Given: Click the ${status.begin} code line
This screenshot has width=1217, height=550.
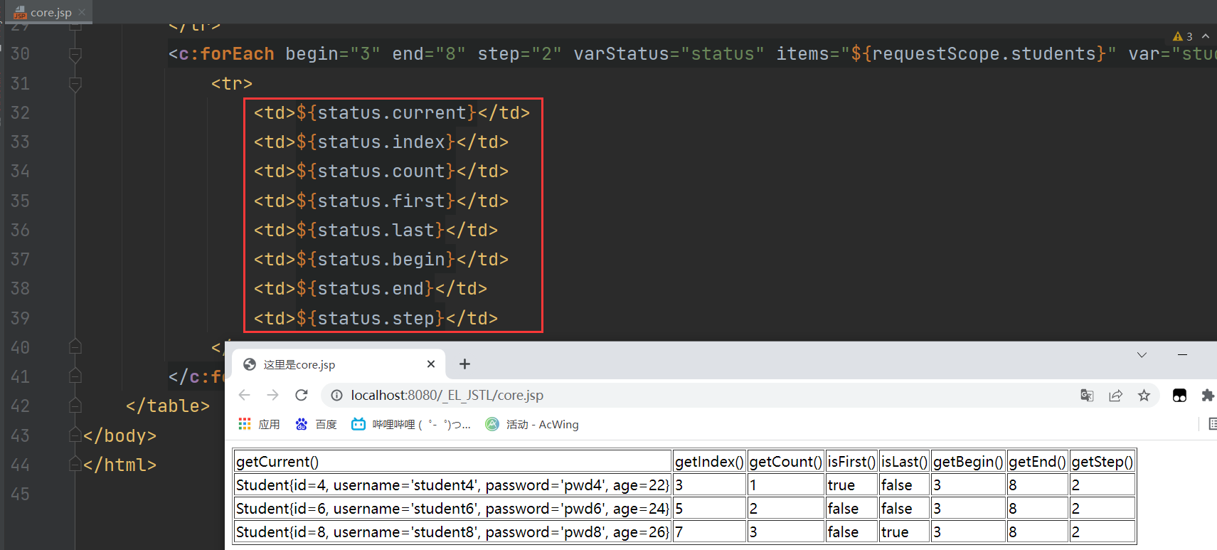Looking at the screenshot, I should click(381, 259).
